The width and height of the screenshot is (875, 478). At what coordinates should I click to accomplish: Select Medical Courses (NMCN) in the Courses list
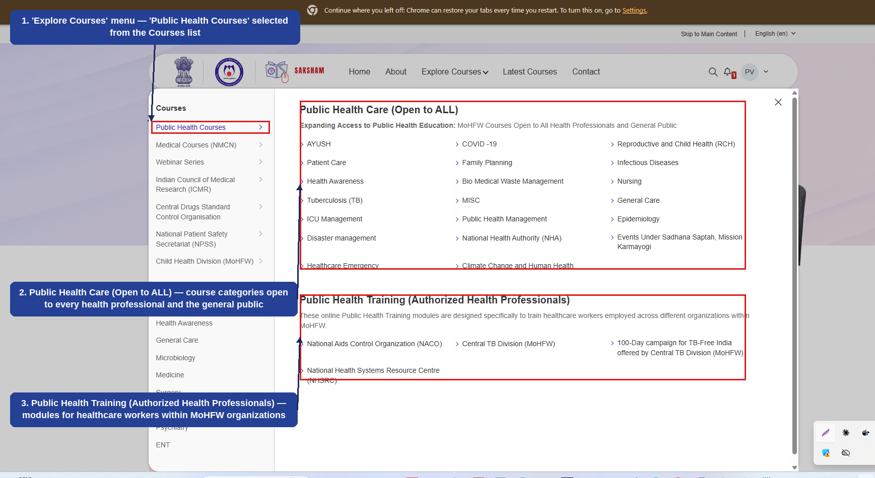tap(196, 145)
